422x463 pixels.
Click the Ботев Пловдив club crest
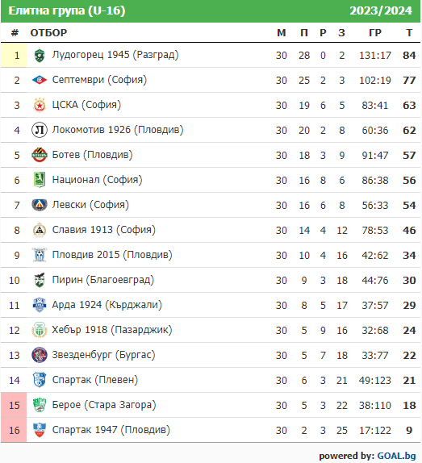click(40, 155)
